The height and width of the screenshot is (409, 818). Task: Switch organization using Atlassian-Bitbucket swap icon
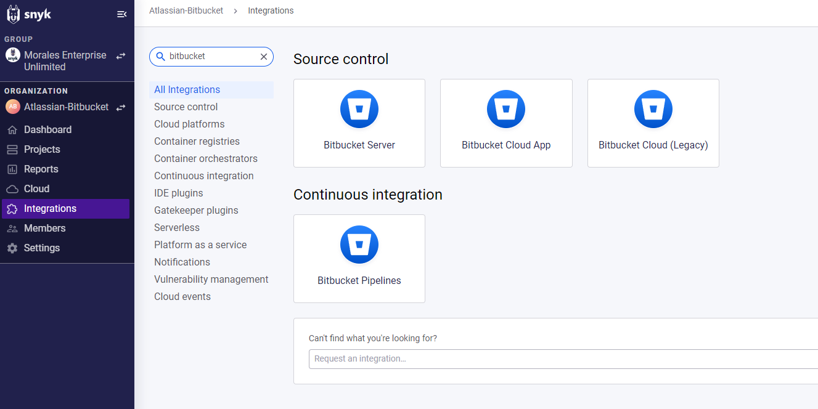121,107
